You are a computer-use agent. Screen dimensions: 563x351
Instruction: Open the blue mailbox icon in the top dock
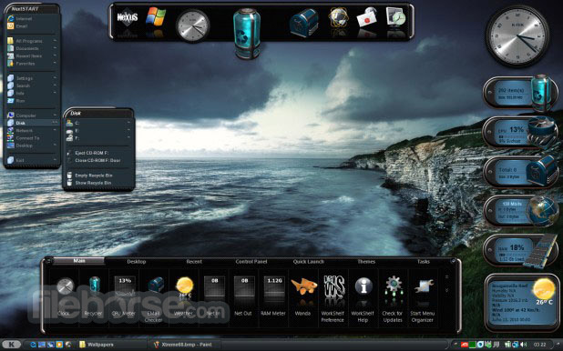[303, 23]
